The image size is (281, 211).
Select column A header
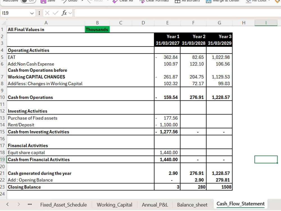(x=46, y=23)
